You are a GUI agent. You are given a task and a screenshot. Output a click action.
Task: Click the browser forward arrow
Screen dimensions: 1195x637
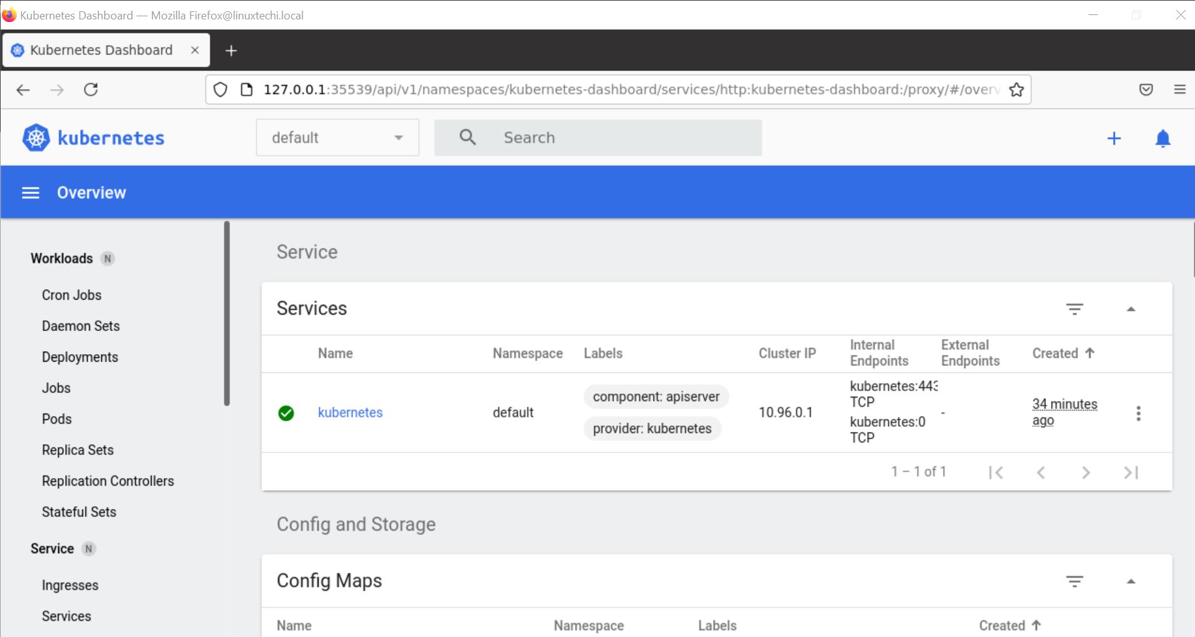[57, 89]
